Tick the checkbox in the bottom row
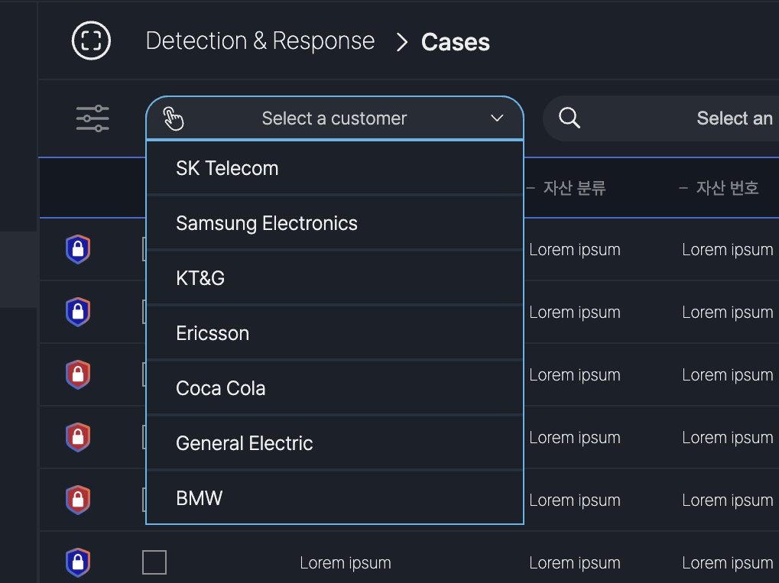This screenshot has width=779, height=583. pyautogui.click(x=154, y=562)
